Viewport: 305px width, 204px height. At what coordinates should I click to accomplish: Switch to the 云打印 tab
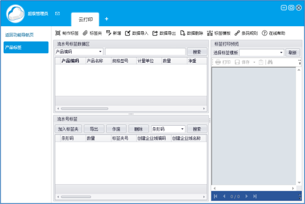click(x=85, y=19)
